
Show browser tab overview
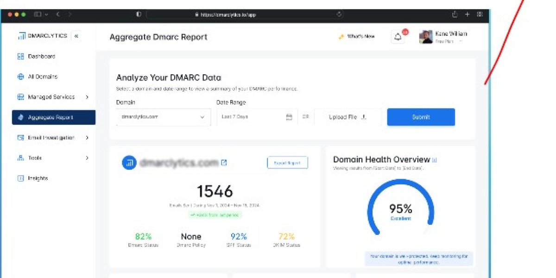[480, 15]
